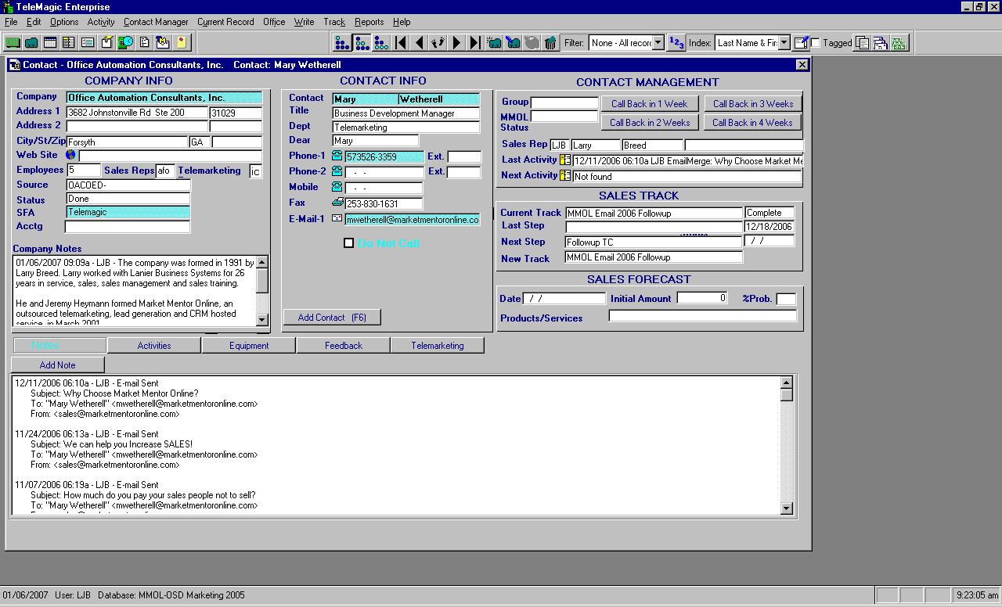Go to the last record arrow
The height and width of the screenshot is (607, 1002).
475,43
